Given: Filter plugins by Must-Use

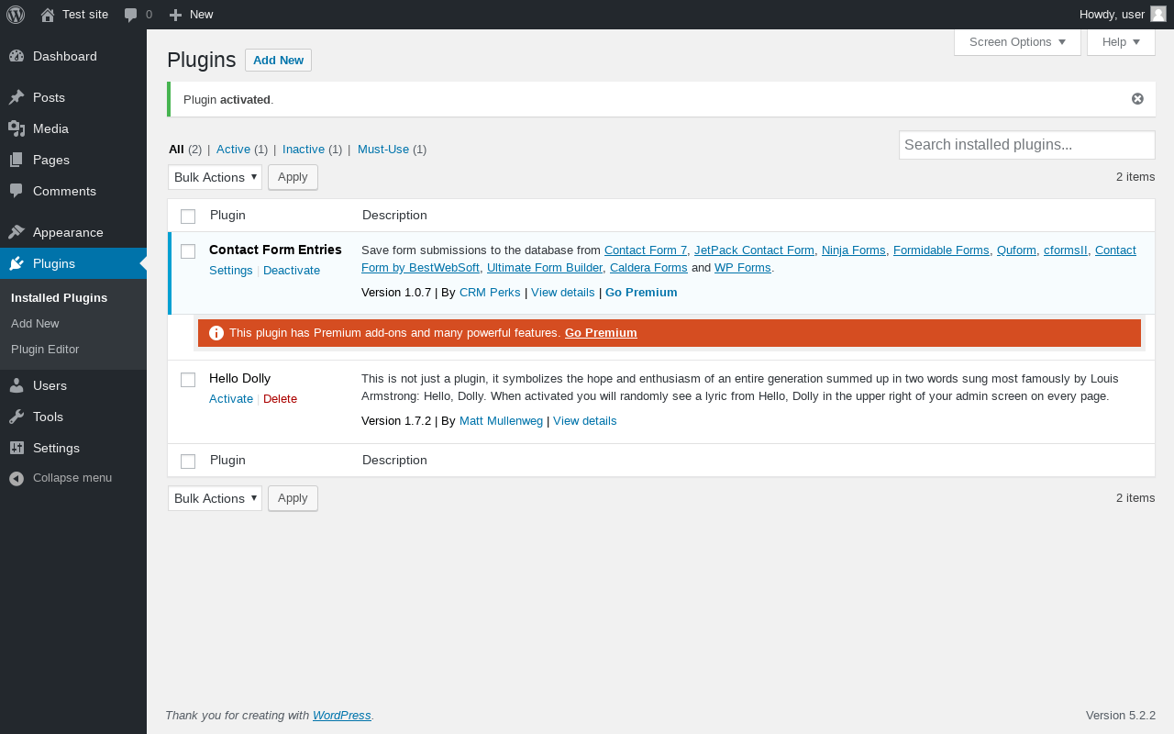Looking at the screenshot, I should point(383,150).
